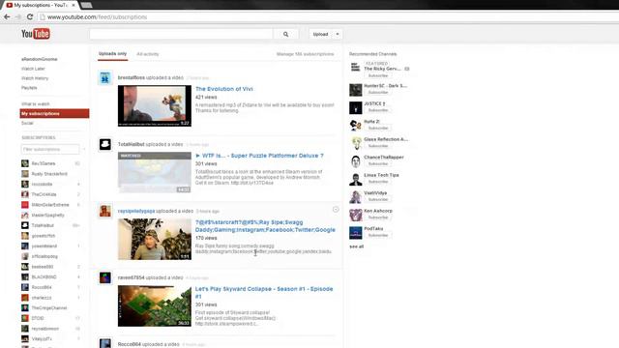Click TotalHalibut avatar in feed
This screenshot has height=348, width=619.
click(105, 144)
